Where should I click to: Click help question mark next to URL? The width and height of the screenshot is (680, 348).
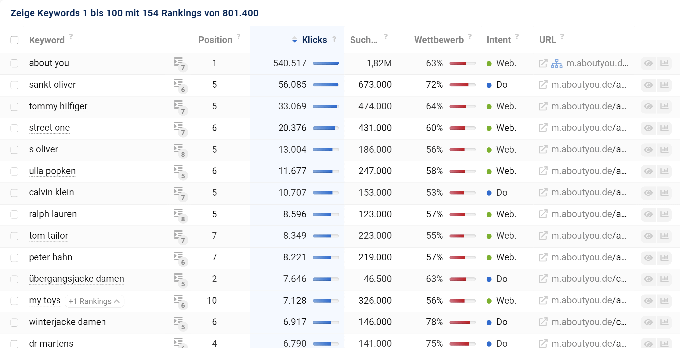[562, 36]
